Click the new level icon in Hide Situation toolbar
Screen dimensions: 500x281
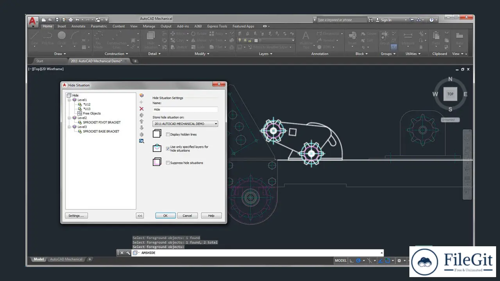coord(141,95)
